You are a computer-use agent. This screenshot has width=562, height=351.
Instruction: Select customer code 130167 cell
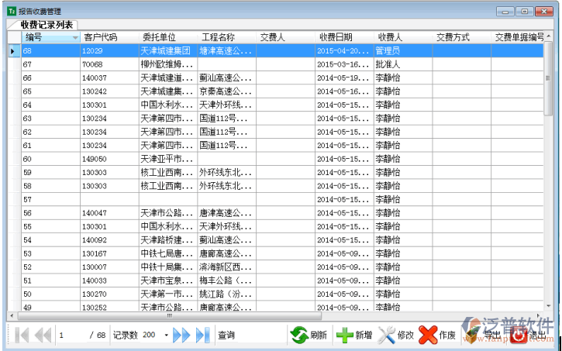pos(109,253)
